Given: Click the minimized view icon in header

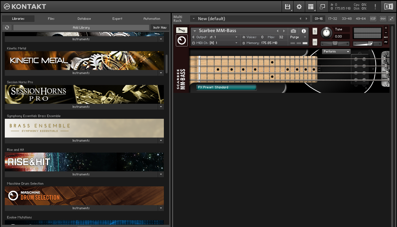Looking at the screenshot, I should tap(322, 7).
